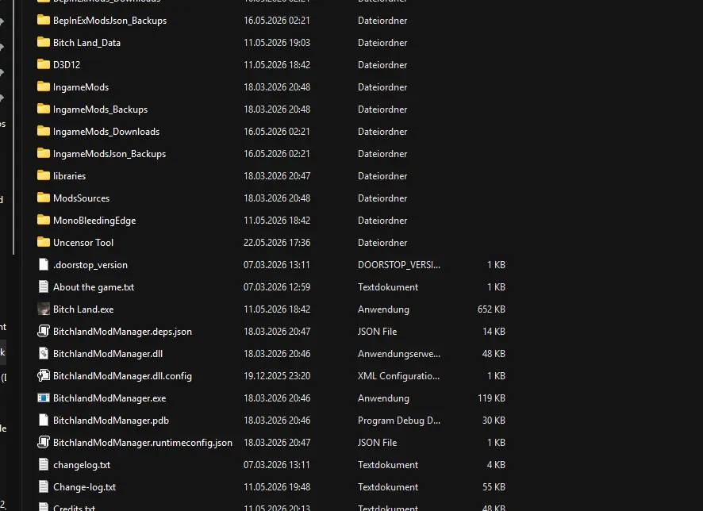Image resolution: width=703 pixels, height=511 pixels.
Task: Click the BitchlandModManager.exe application icon
Action: pos(44,398)
